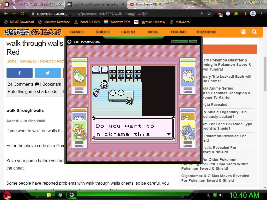This screenshot has height=200, width=267.
Task: Click the tab search dropdown chevron
Action: pos(236,4)
